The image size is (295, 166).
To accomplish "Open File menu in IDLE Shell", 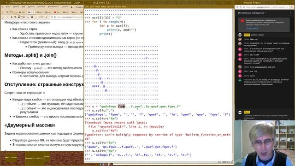I will (x=87, y=6).
